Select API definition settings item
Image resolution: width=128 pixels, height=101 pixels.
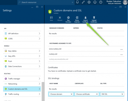22,33
